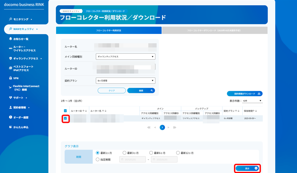Switch to フローコレクター利用状況 tab

click(x=109, y=30)
